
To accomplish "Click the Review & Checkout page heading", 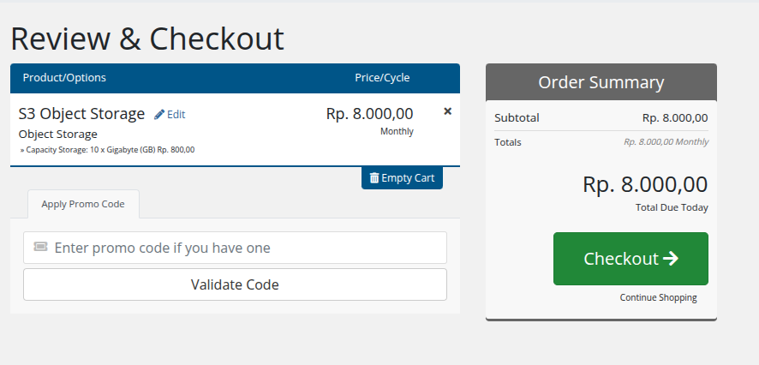I will pyautogui.click(x=146, y=39).
